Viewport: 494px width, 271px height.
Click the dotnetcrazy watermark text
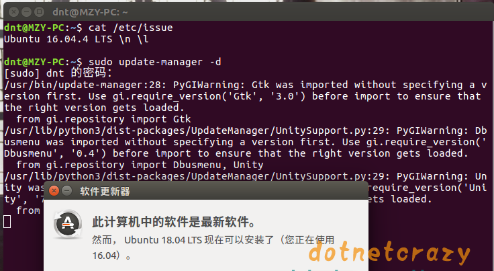click(389, 252)
